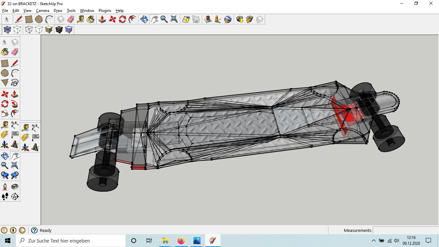Enable Wireframe face style

tap(29, 30)
